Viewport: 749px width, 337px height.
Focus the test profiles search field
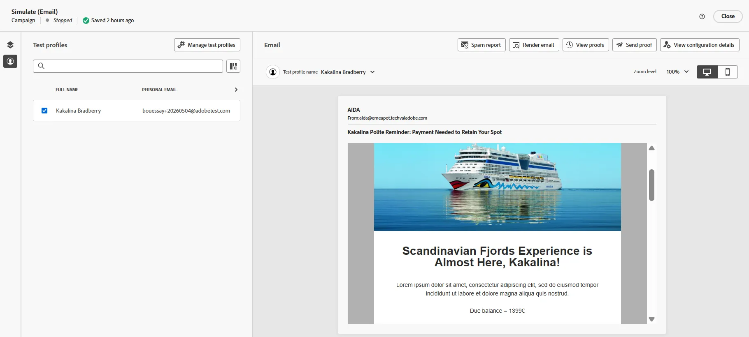pyautogui.click(x=128, y=66)
